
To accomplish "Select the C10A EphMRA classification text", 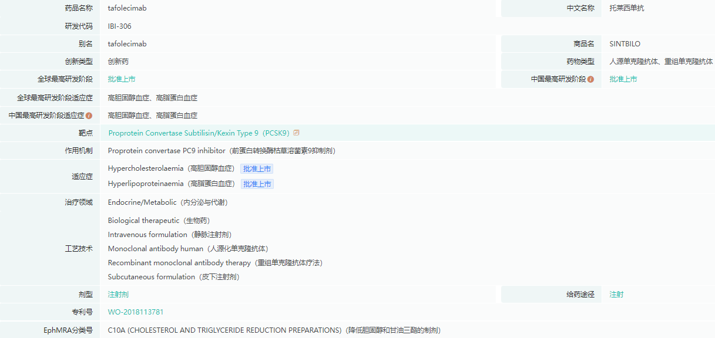I will 274,330.
